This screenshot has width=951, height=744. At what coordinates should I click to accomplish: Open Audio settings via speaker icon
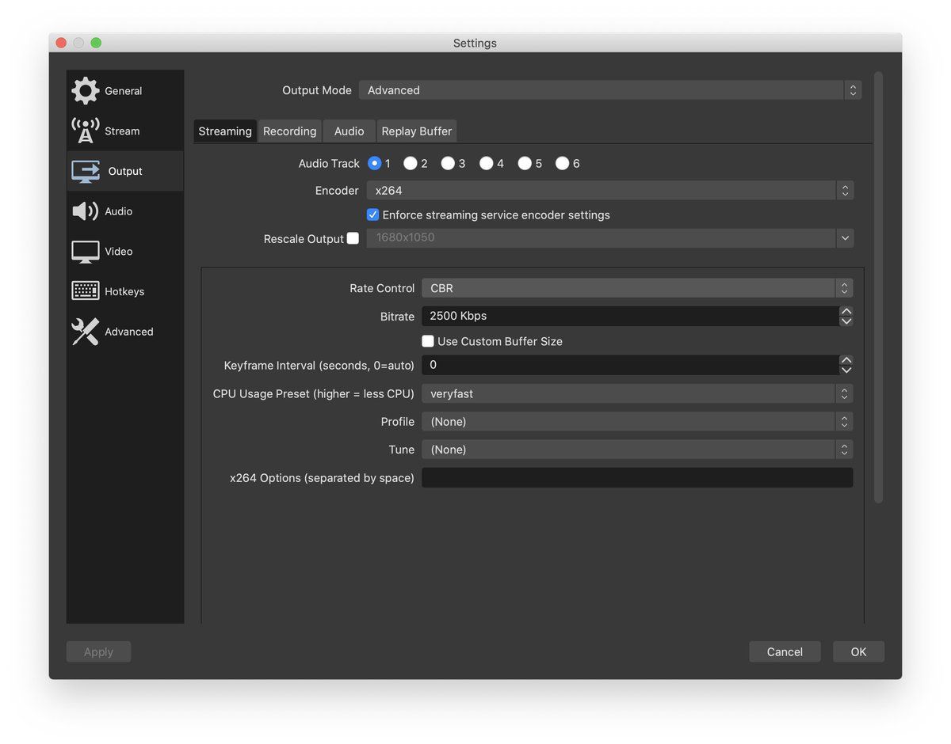[x=86, y=211]
